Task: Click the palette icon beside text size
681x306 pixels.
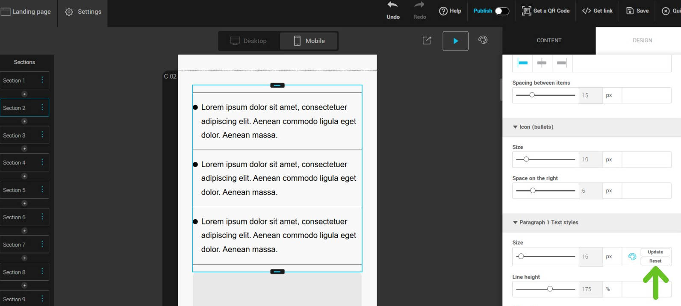Action: [632, 256]
